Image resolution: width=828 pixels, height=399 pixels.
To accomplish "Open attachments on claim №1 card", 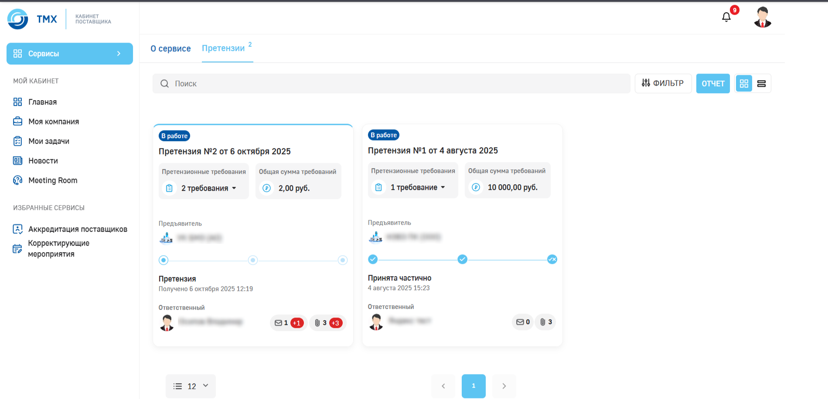I will tap(545, 322).
